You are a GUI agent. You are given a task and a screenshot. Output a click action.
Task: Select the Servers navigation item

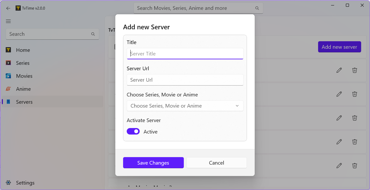click(x=52, y=102)
